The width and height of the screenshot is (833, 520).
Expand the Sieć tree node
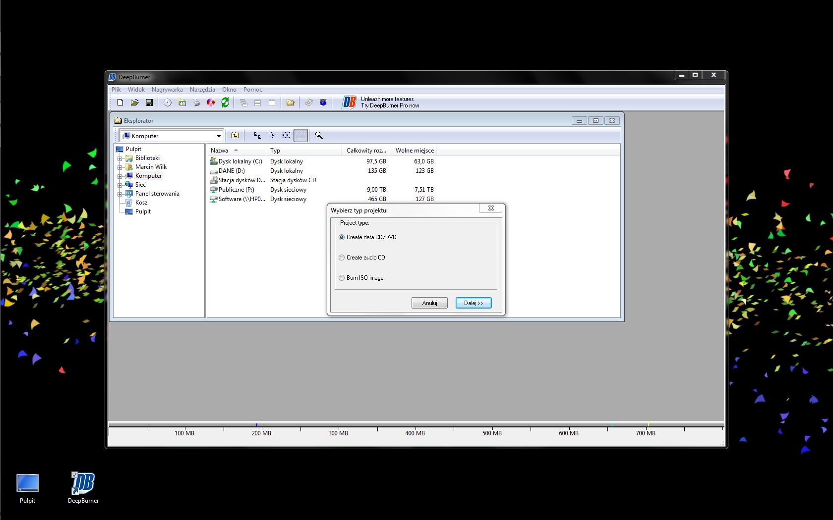click(x=119, y=185)
